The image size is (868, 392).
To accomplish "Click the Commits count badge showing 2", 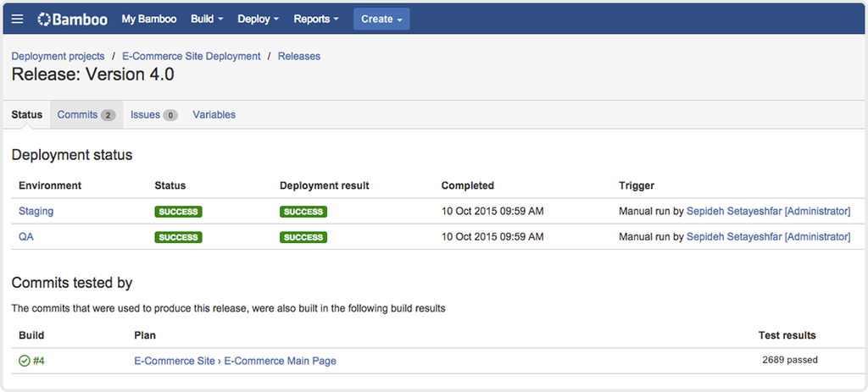I will 108,115.
